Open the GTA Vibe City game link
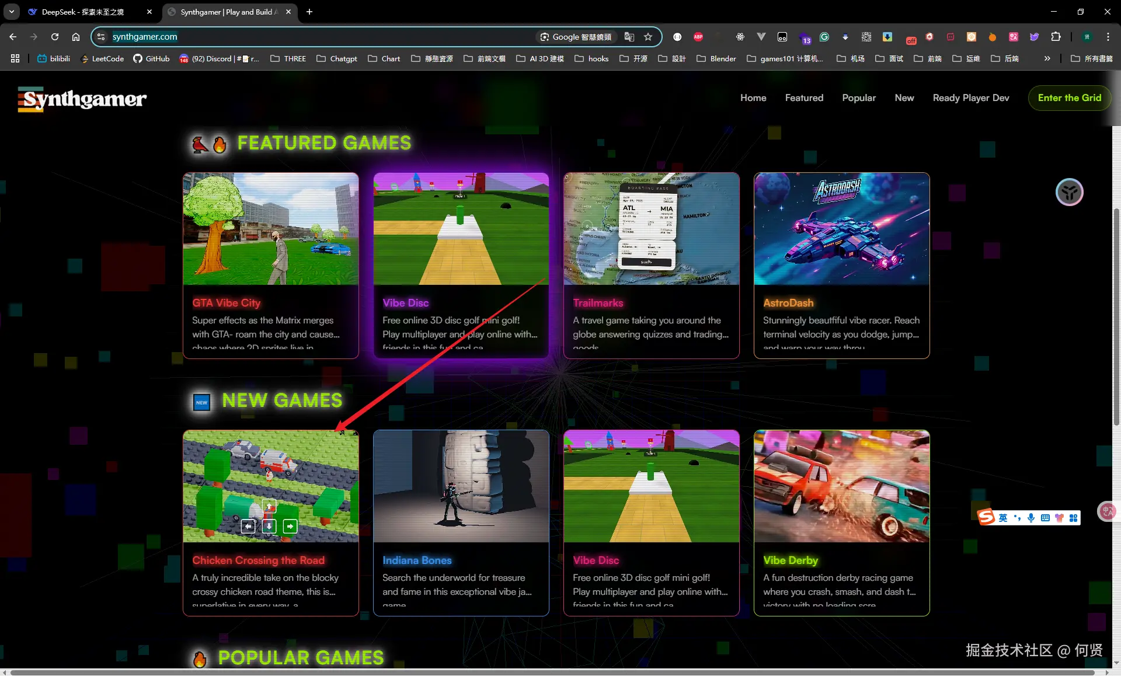Viewport: 1121px width, 676px height. [227, 303]
